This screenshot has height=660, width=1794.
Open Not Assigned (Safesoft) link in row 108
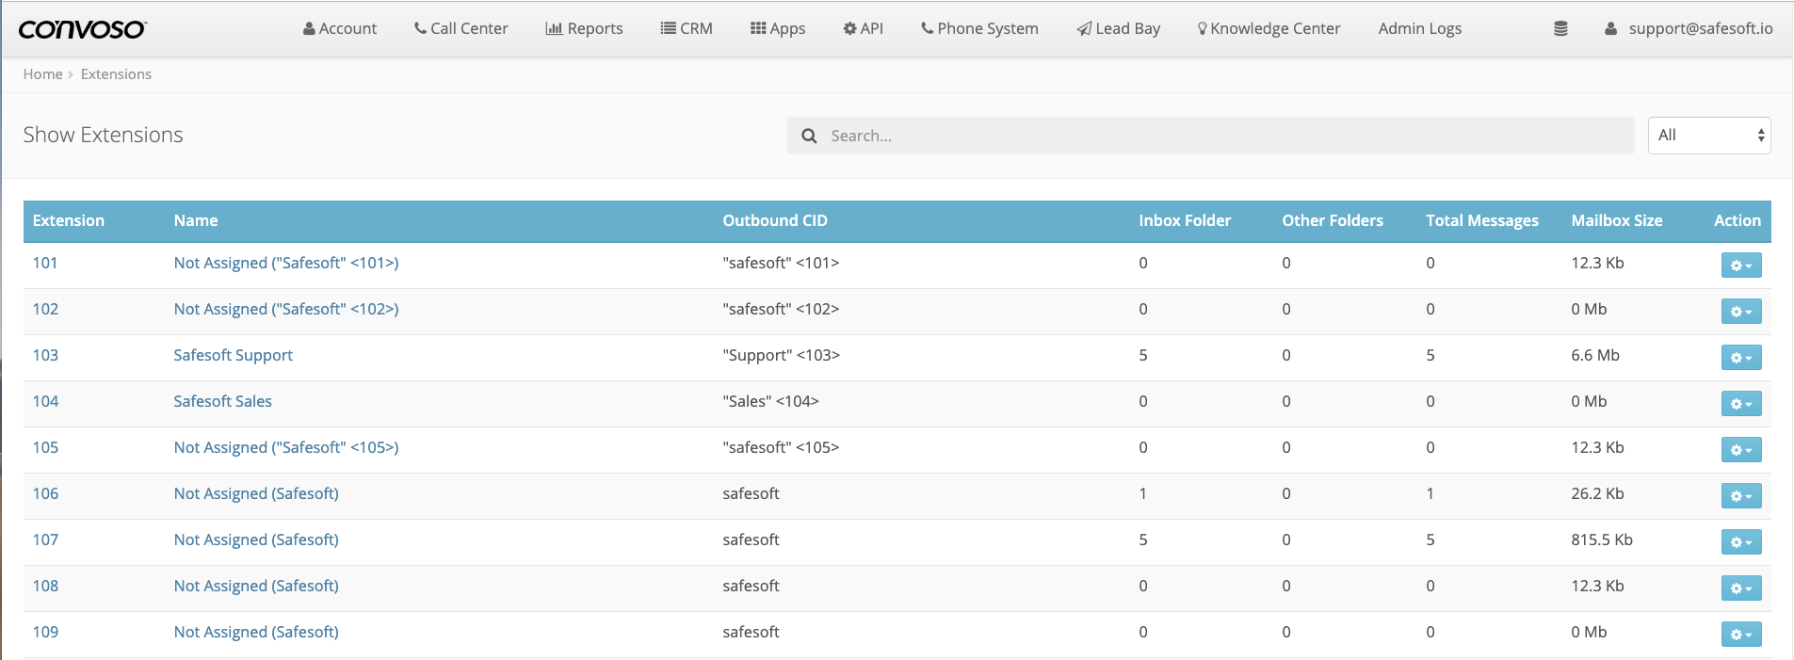coord(256,587)
